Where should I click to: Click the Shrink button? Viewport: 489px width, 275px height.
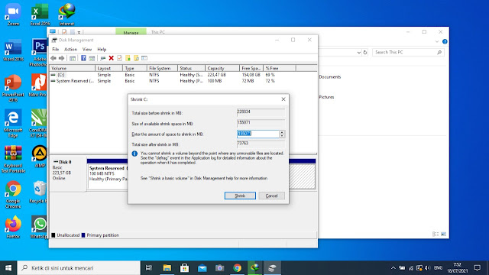(240, 196)
